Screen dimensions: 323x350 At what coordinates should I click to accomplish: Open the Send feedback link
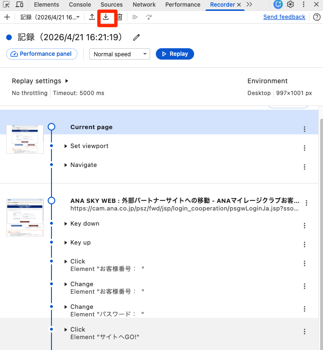tap(284, 17)
